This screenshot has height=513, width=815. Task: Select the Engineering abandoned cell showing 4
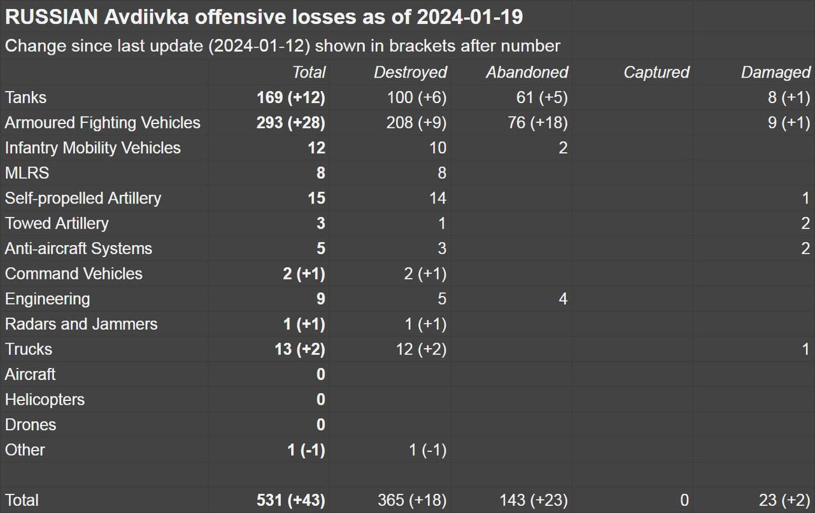pos(562,299)
